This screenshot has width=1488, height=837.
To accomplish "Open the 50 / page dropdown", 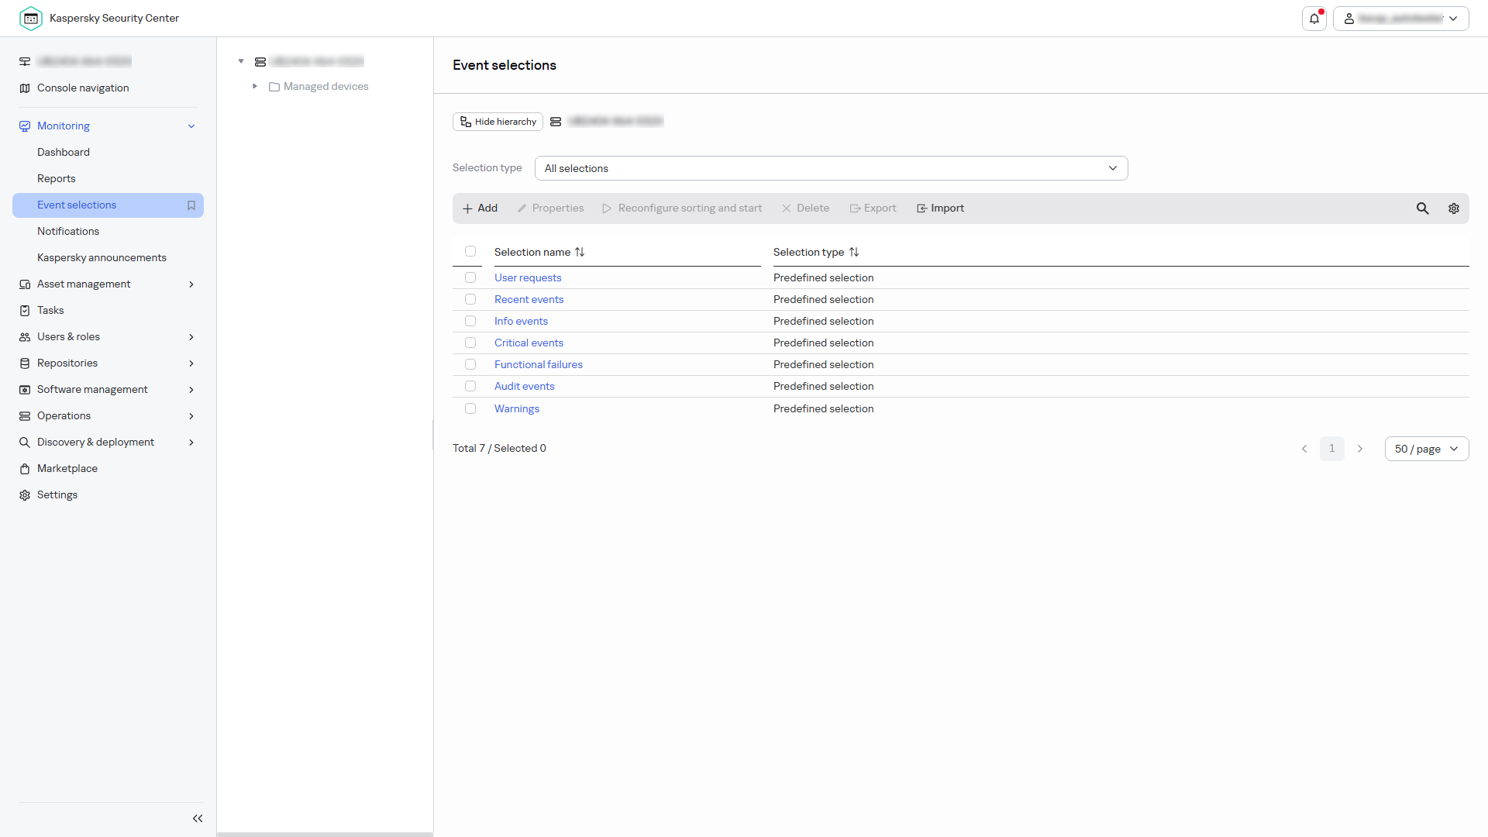I will 1427,449.
